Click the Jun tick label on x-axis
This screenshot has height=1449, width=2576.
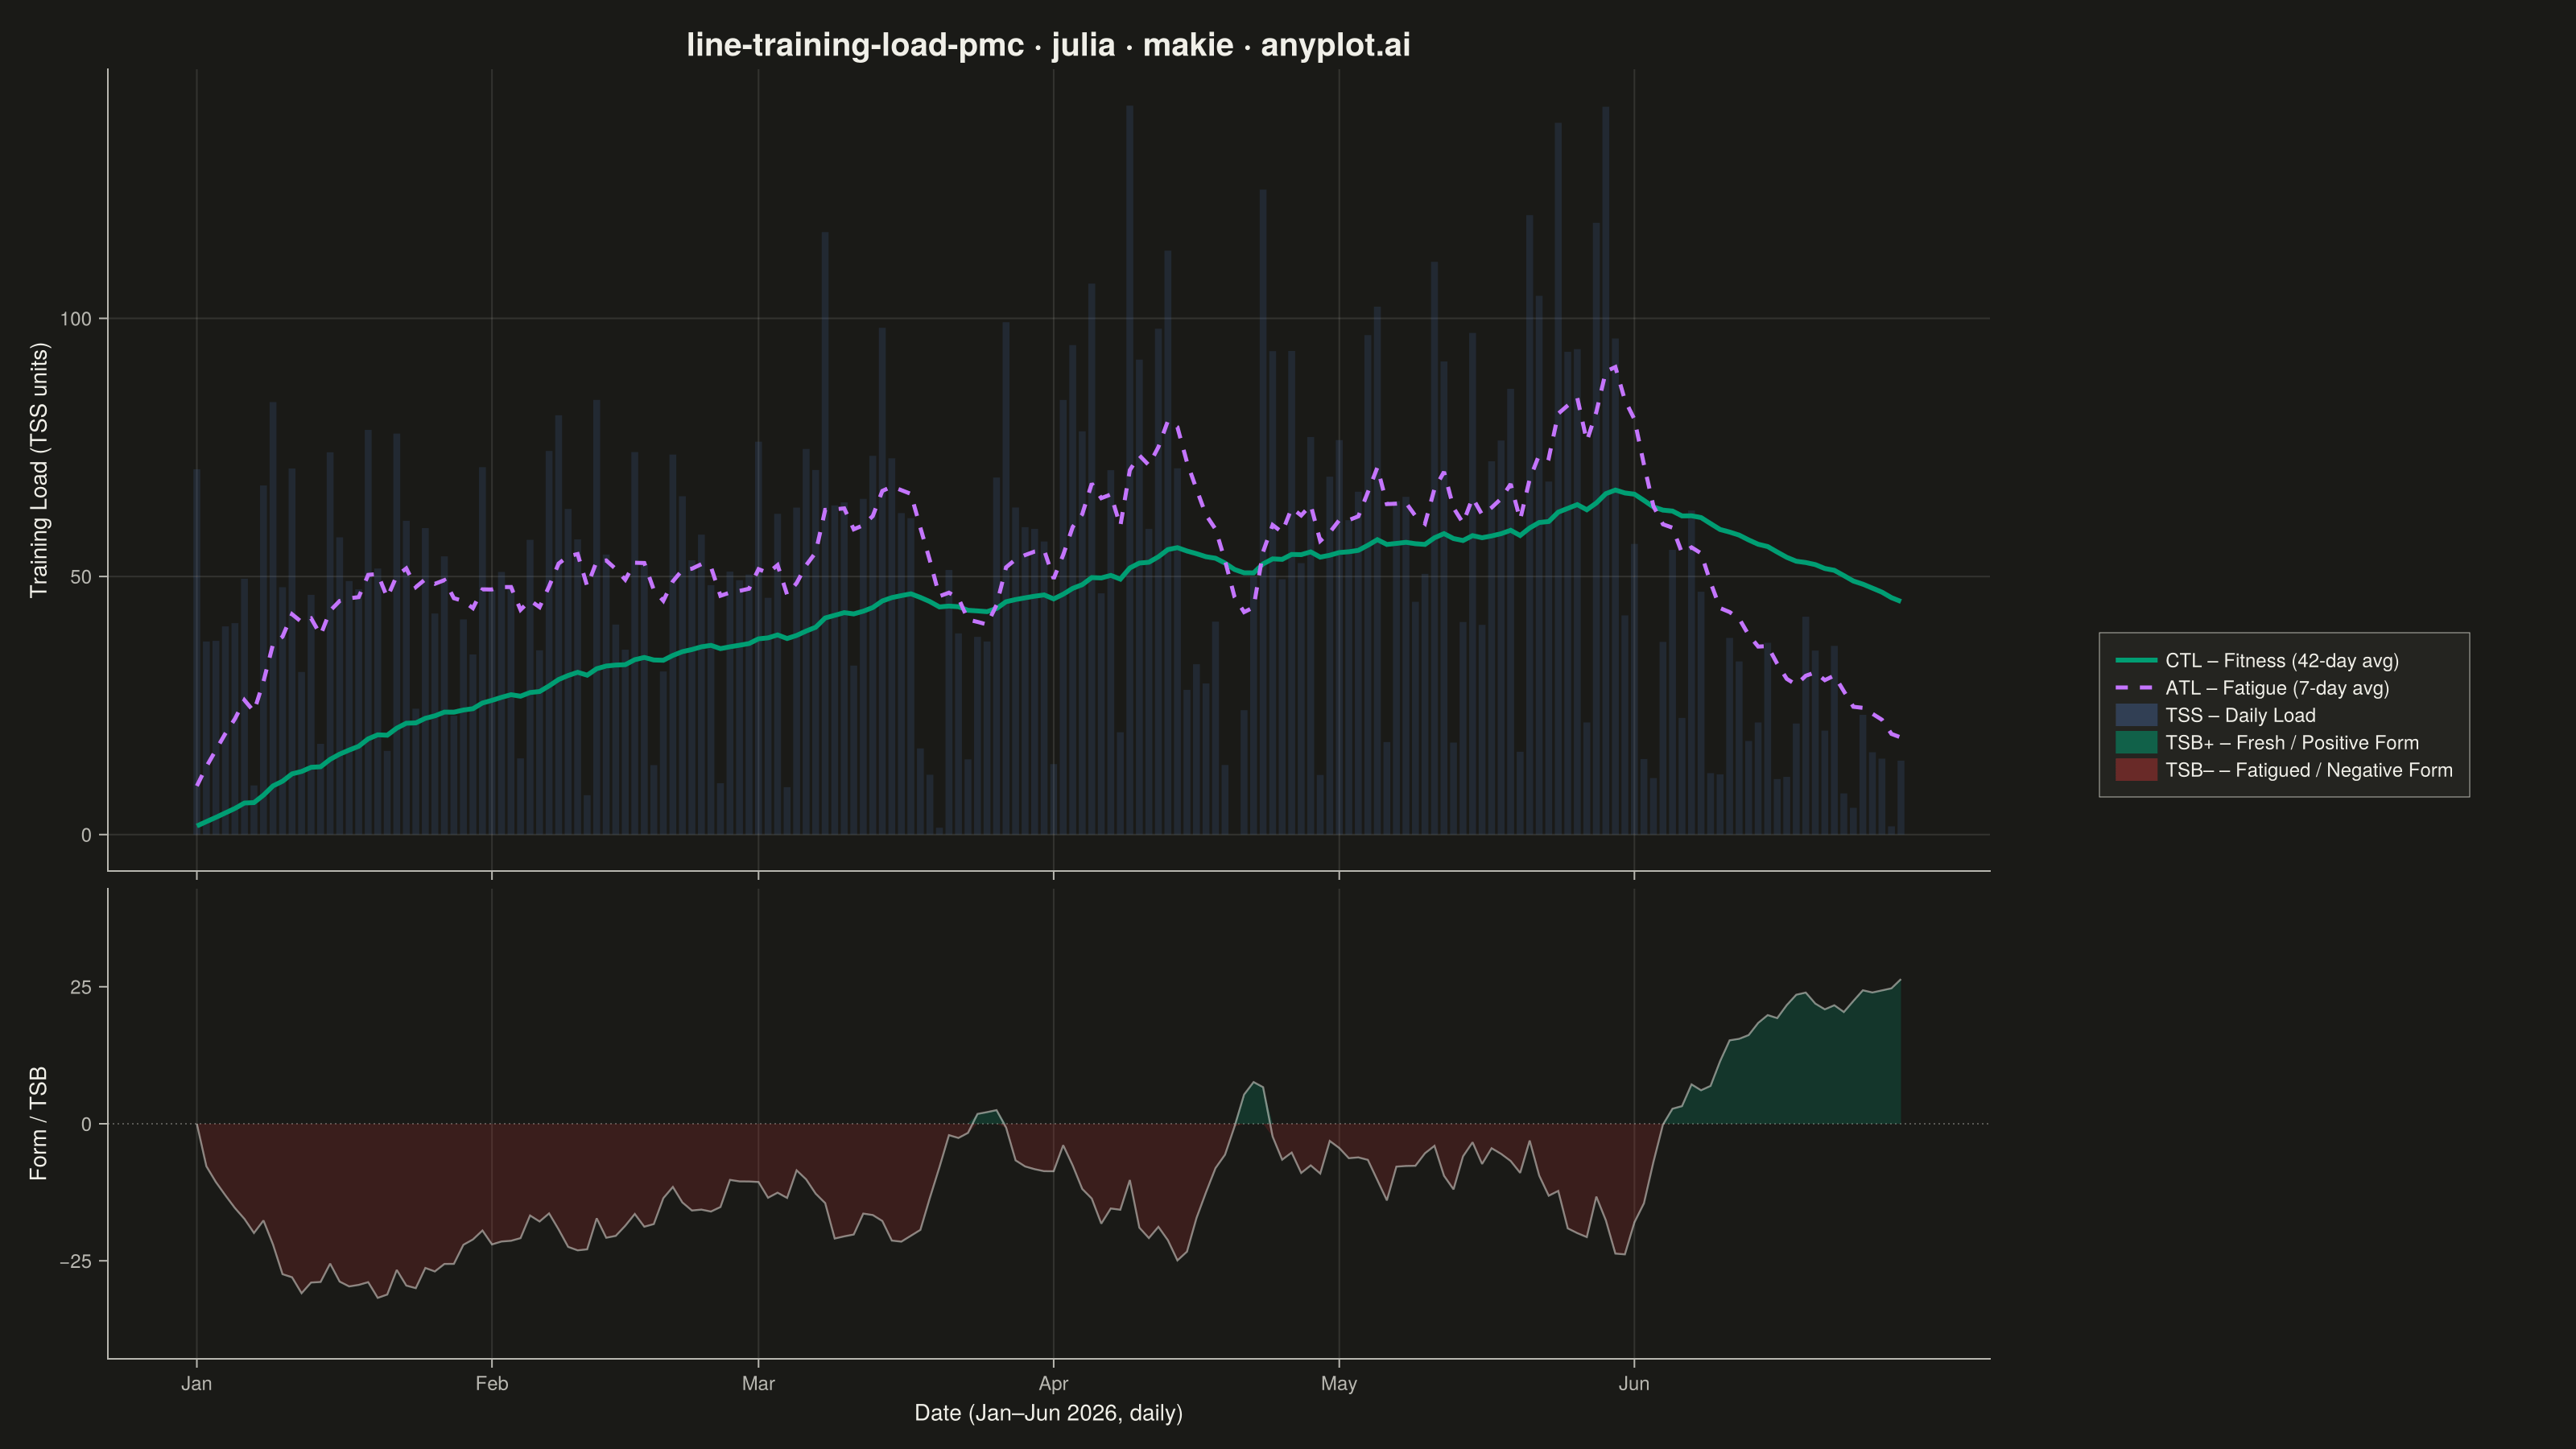[x=1634, y=1384]
